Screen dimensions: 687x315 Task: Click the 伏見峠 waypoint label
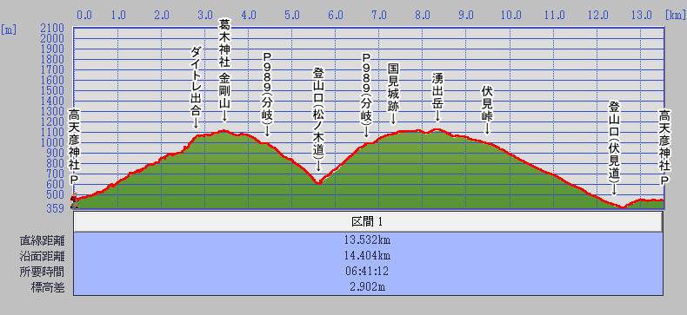(487, 109)
